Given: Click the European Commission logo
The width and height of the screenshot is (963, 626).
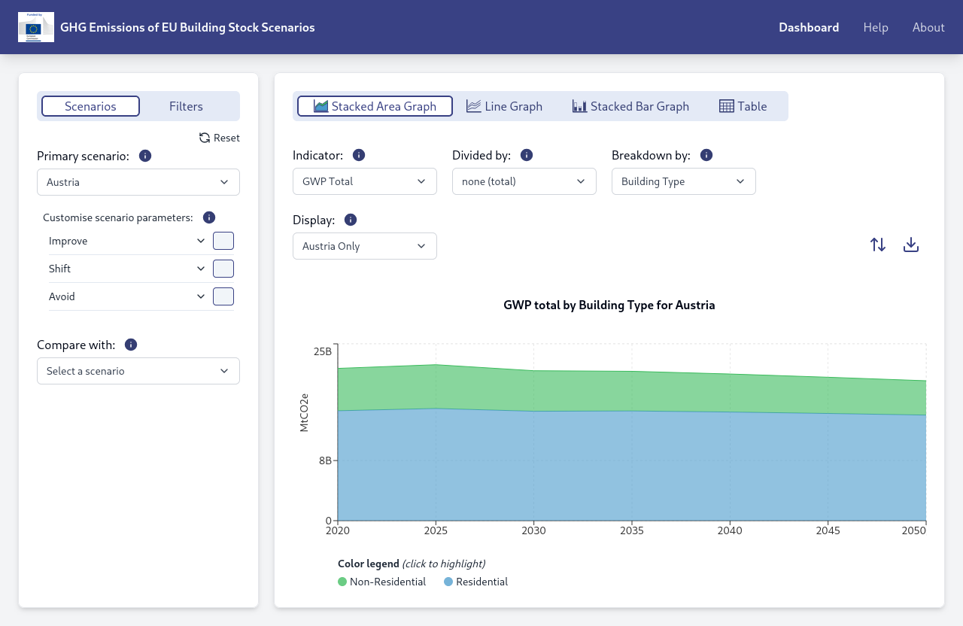Looking at the screenshot, I should 36,27.
